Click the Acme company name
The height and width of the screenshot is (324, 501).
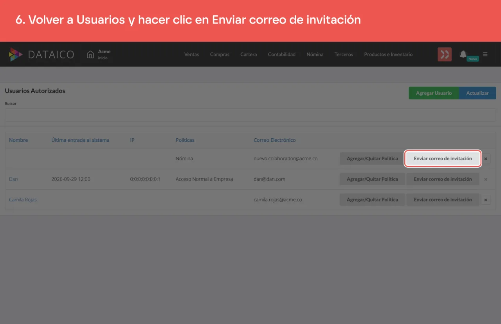[x=104, y=52]
